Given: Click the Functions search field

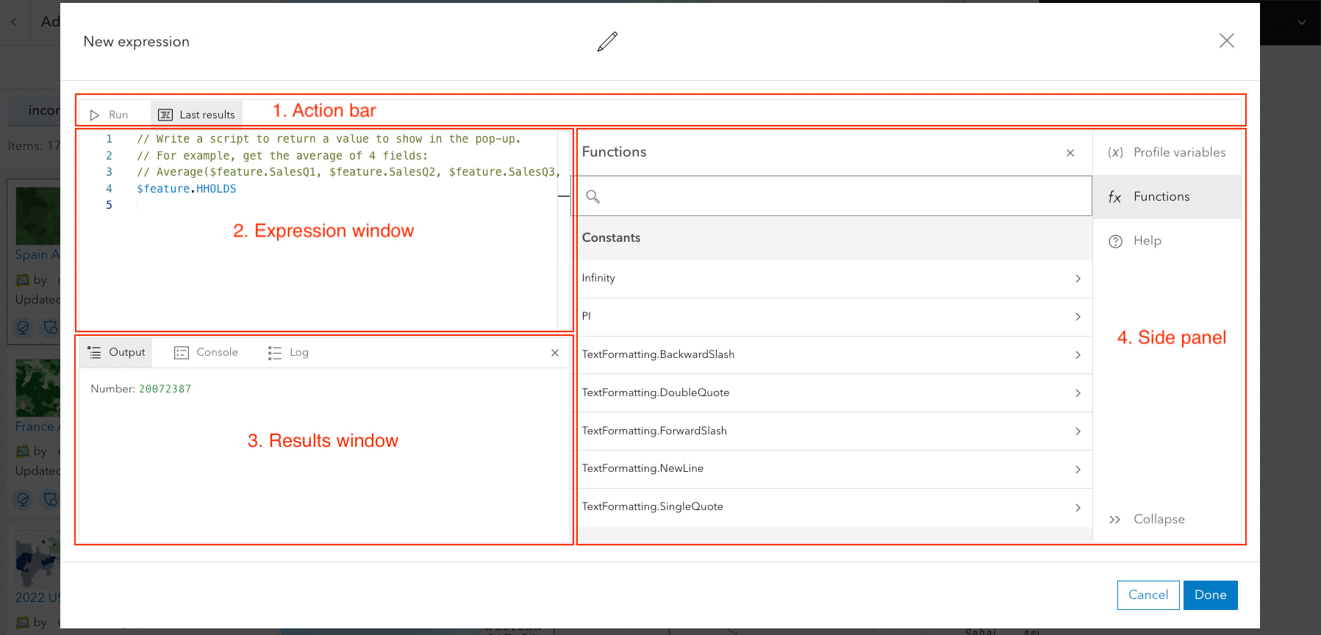Looking at the screenshot, I should click(838, 196).
